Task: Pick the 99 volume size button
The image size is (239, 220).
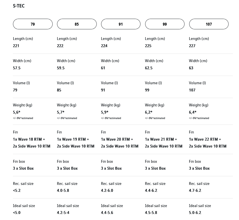Action: pyautogui.click(x=165, y=24)
